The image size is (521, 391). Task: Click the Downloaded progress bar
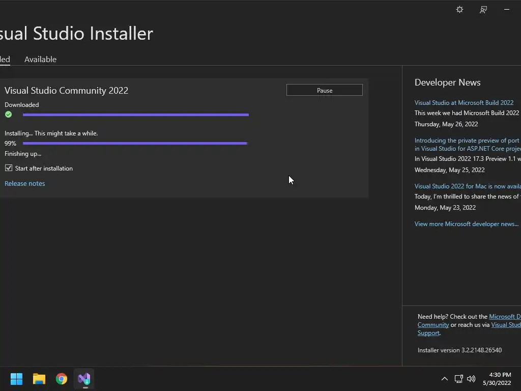pyautogui.click(x=135, y=115)
